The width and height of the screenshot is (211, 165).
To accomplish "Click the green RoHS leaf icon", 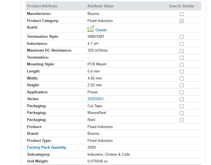I will (91, 29).
